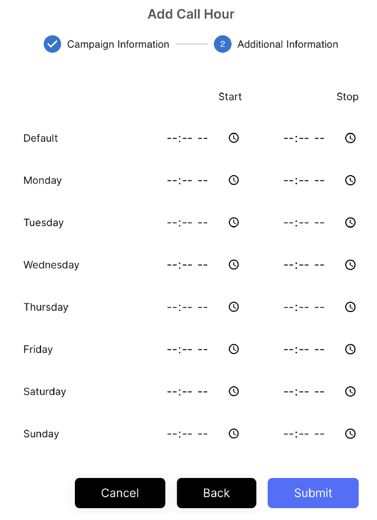
Task: Open Saturday's start time clock picker
Action: click(x=233, y=391)
